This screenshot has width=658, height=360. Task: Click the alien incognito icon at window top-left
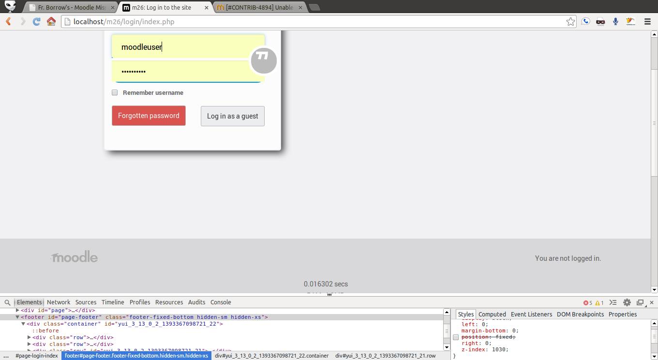pyautogui.click(x=10, y=6)
